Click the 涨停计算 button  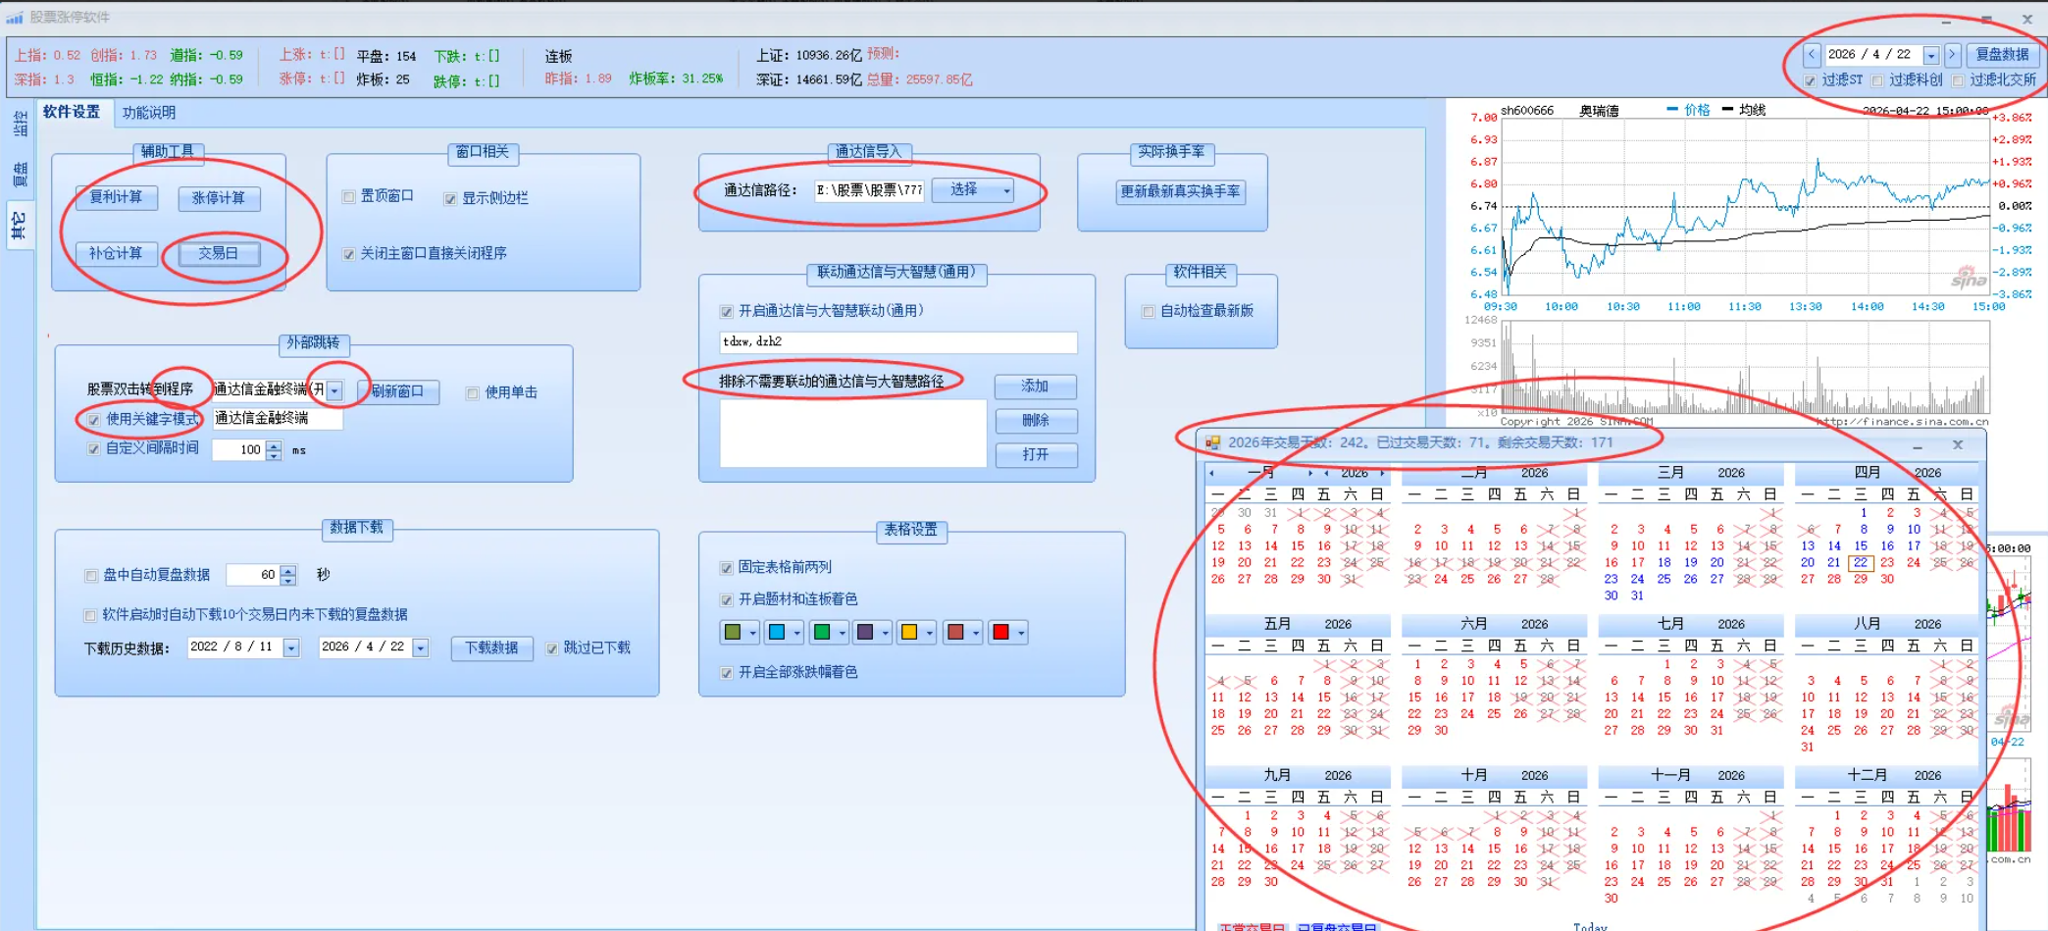pyautogui.click(x=220, y=198)
